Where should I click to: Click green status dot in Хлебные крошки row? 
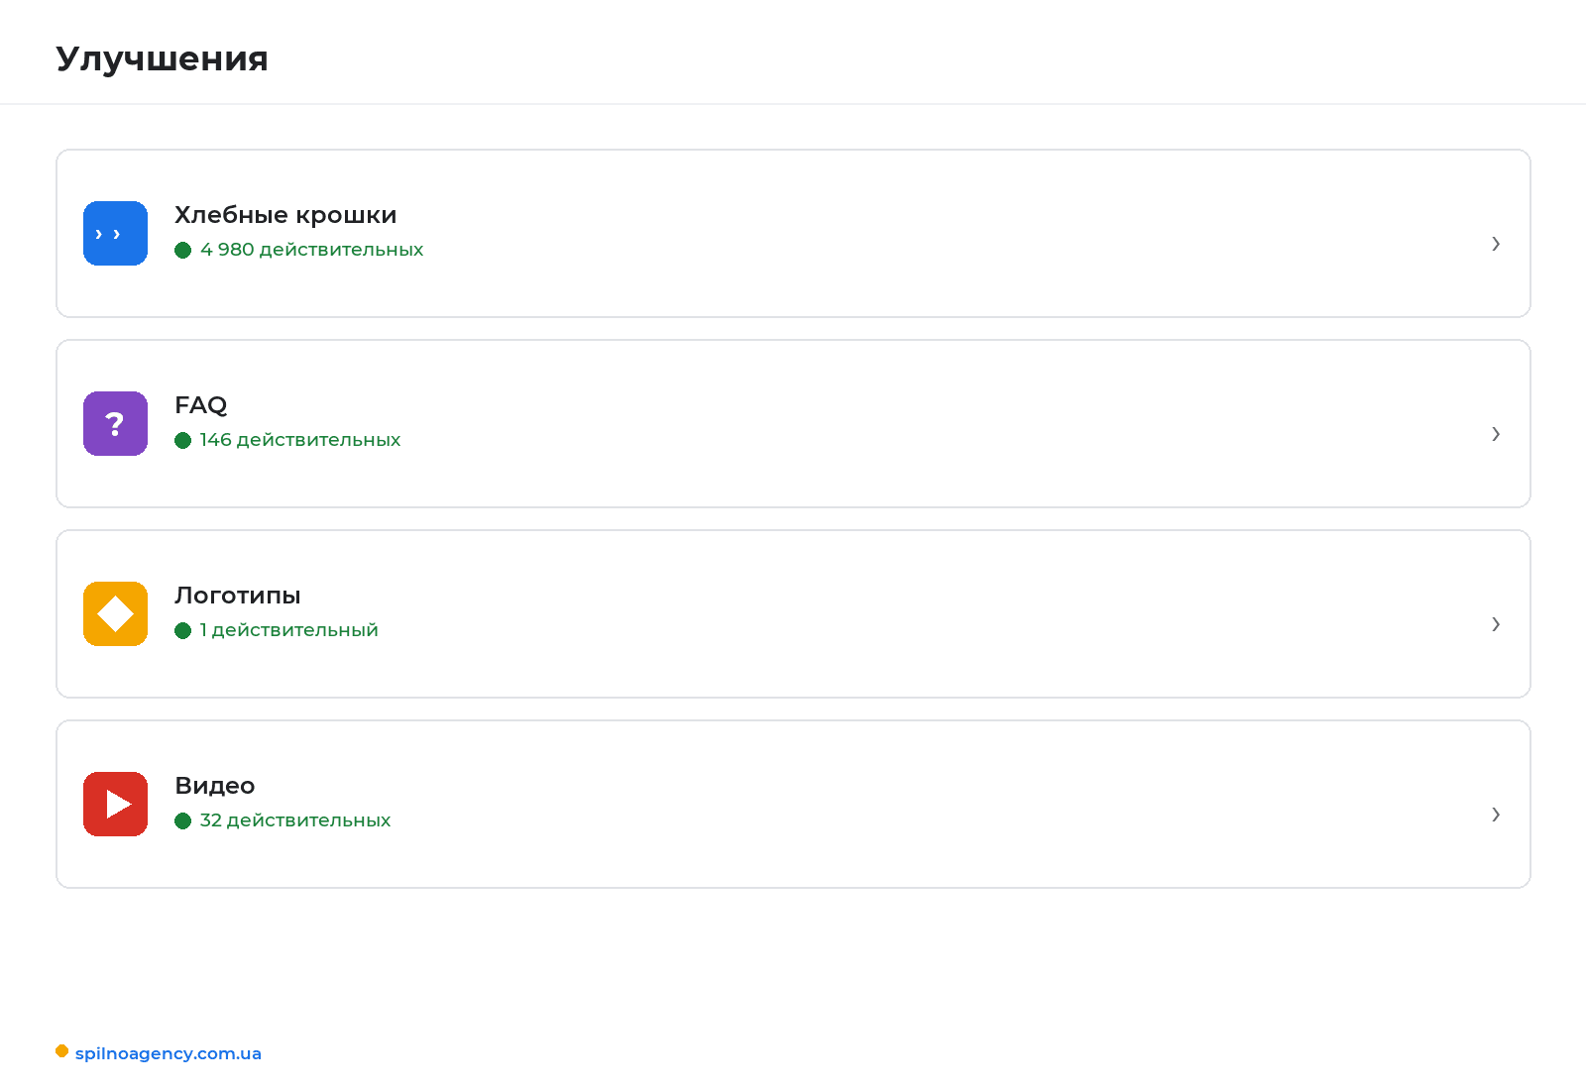coord(182,250)
